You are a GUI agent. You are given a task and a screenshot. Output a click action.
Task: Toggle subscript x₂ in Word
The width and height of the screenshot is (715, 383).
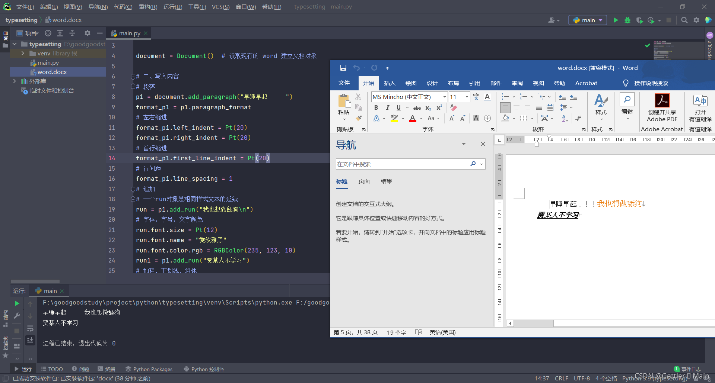click(428, 107)
